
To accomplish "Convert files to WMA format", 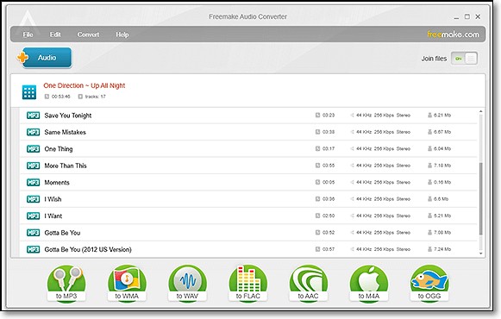I will click(127, 284).
